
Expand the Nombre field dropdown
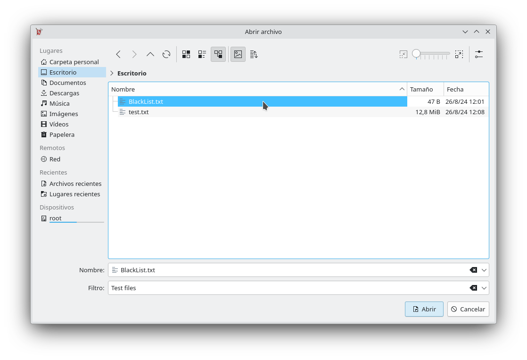484,270
